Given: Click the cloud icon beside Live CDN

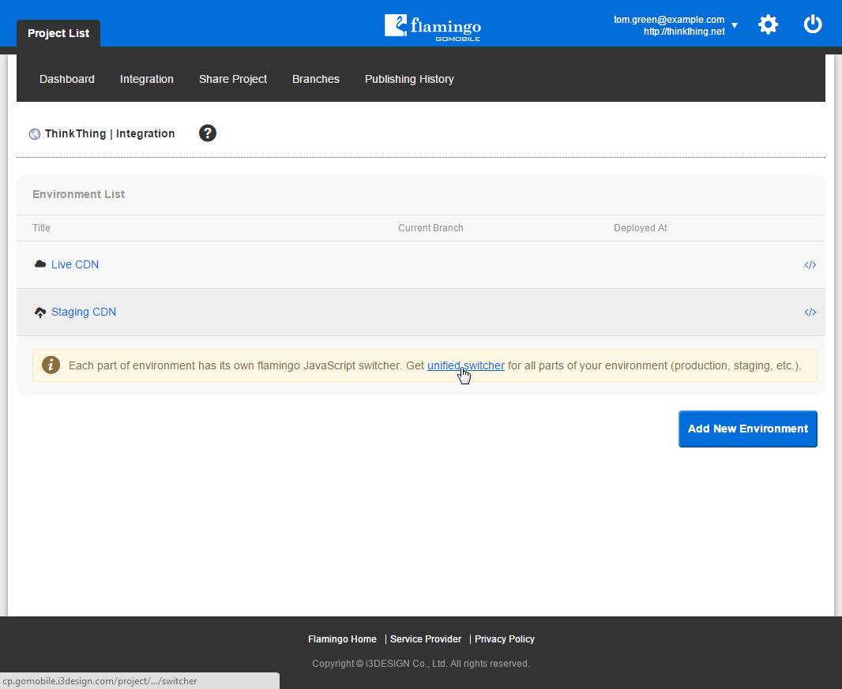Looking at the screenshot, I should pyautogui.click(x=40, y=264).
